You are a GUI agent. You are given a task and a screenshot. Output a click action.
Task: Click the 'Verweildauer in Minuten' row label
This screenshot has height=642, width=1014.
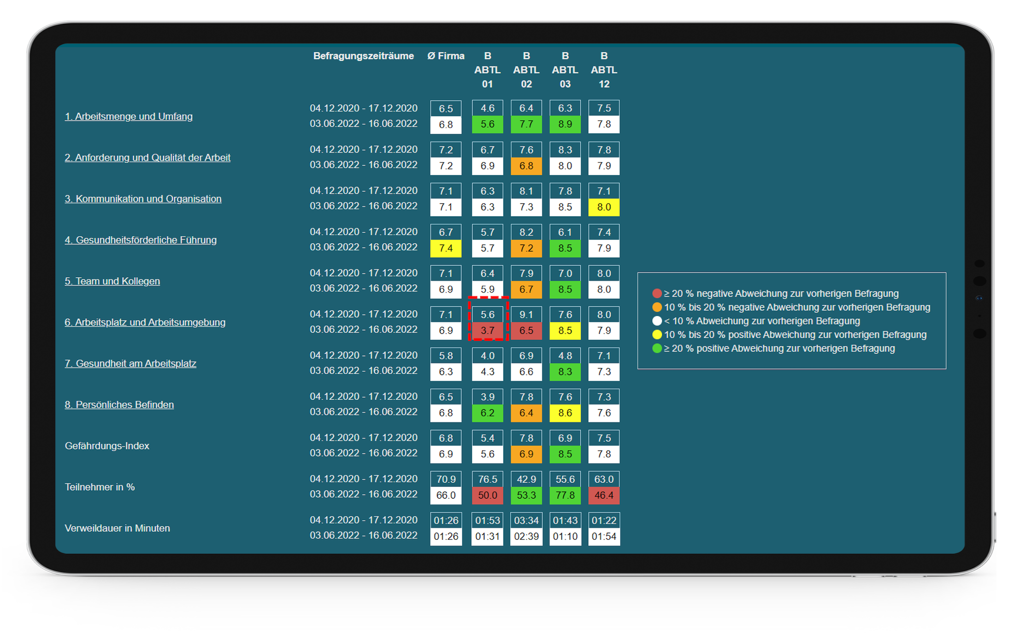[117, 528]
